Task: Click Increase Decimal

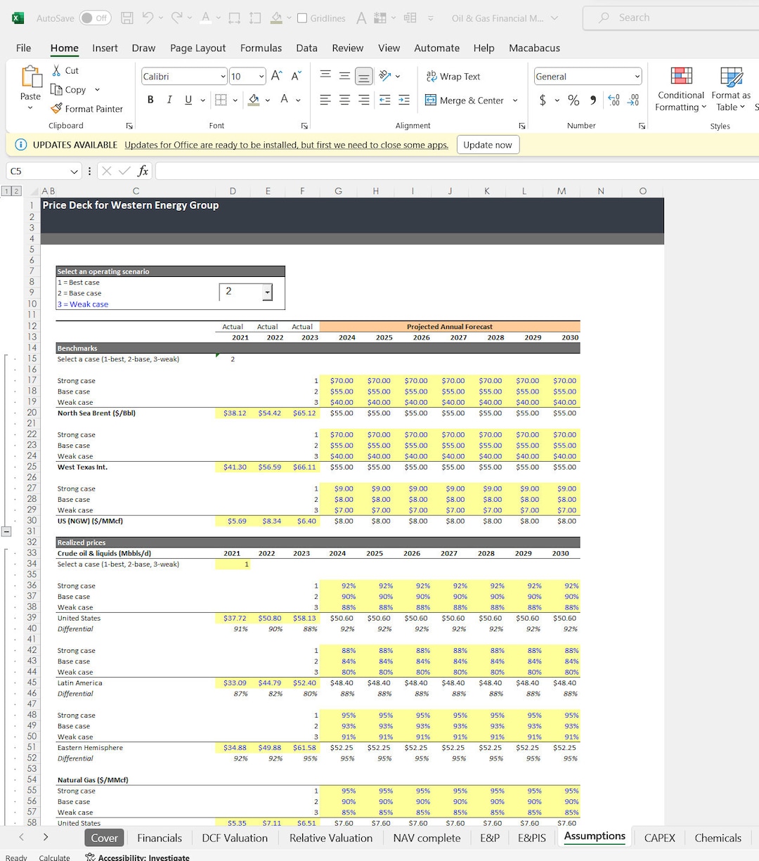Action: coord(614,100)
